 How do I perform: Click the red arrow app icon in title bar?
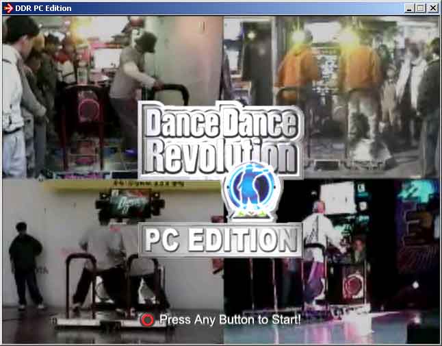8,8
